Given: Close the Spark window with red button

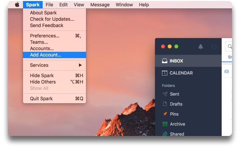Looking at the screenshot, I should 163,46.
